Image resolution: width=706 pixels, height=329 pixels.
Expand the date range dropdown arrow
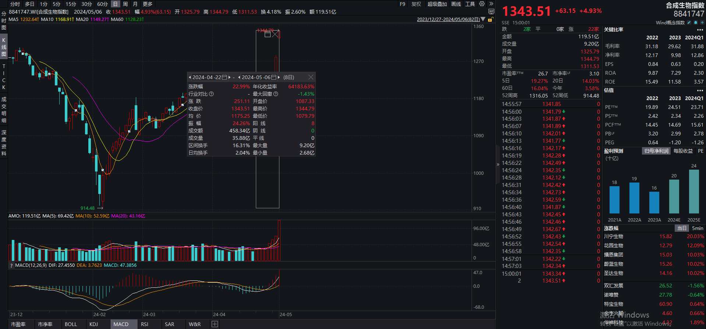pos(483,20)
